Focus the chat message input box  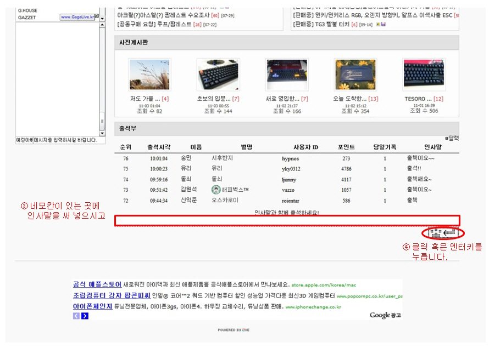(69, 140)
